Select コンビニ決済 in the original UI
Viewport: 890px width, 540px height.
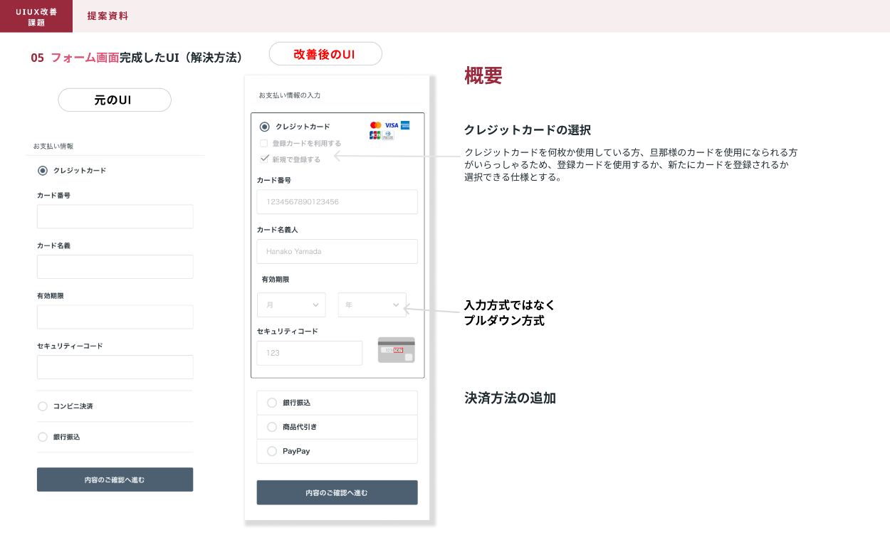coord(43,406)
